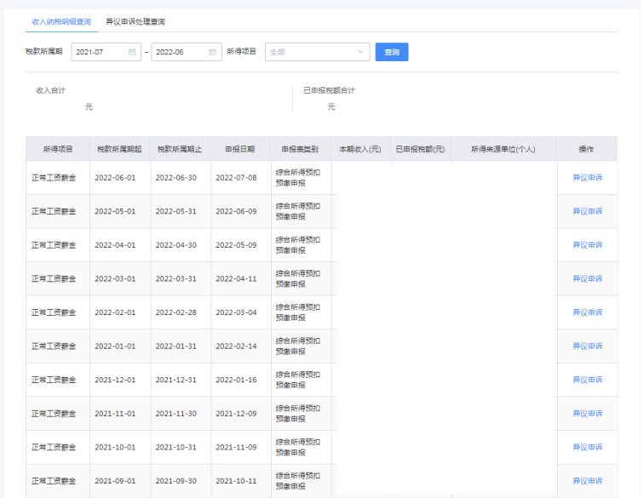
Task: Select the 收入纳税明细查询 tab
Action: (61, 20)
